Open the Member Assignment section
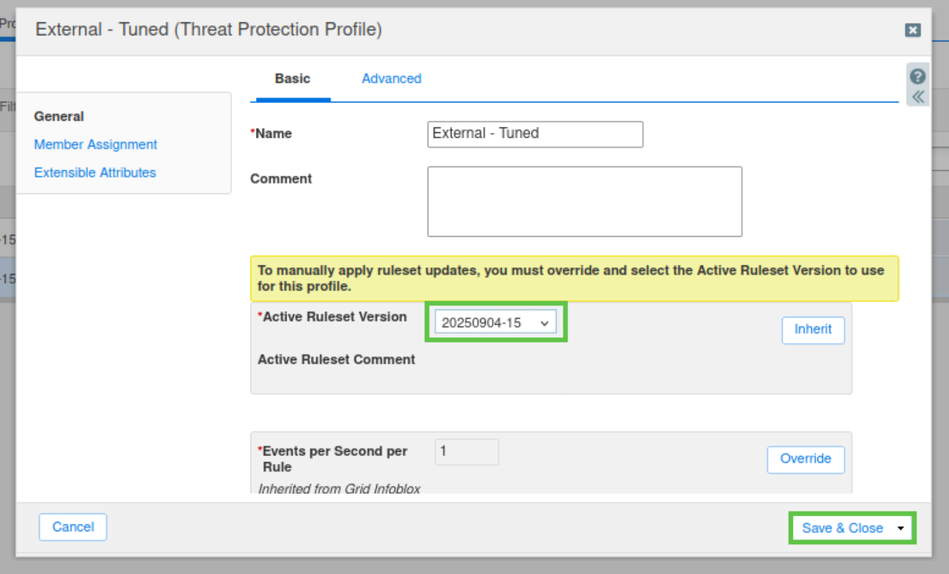Screen dimensions: 949x574 coord(96,145)
